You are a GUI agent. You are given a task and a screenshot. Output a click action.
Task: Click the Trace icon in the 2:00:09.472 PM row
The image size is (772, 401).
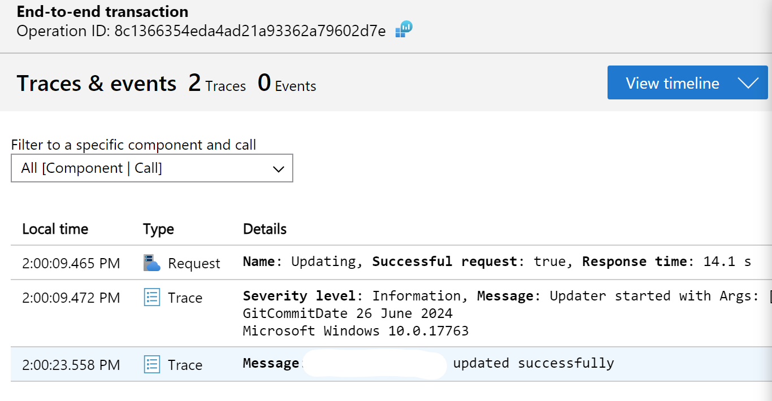(152, 298)
